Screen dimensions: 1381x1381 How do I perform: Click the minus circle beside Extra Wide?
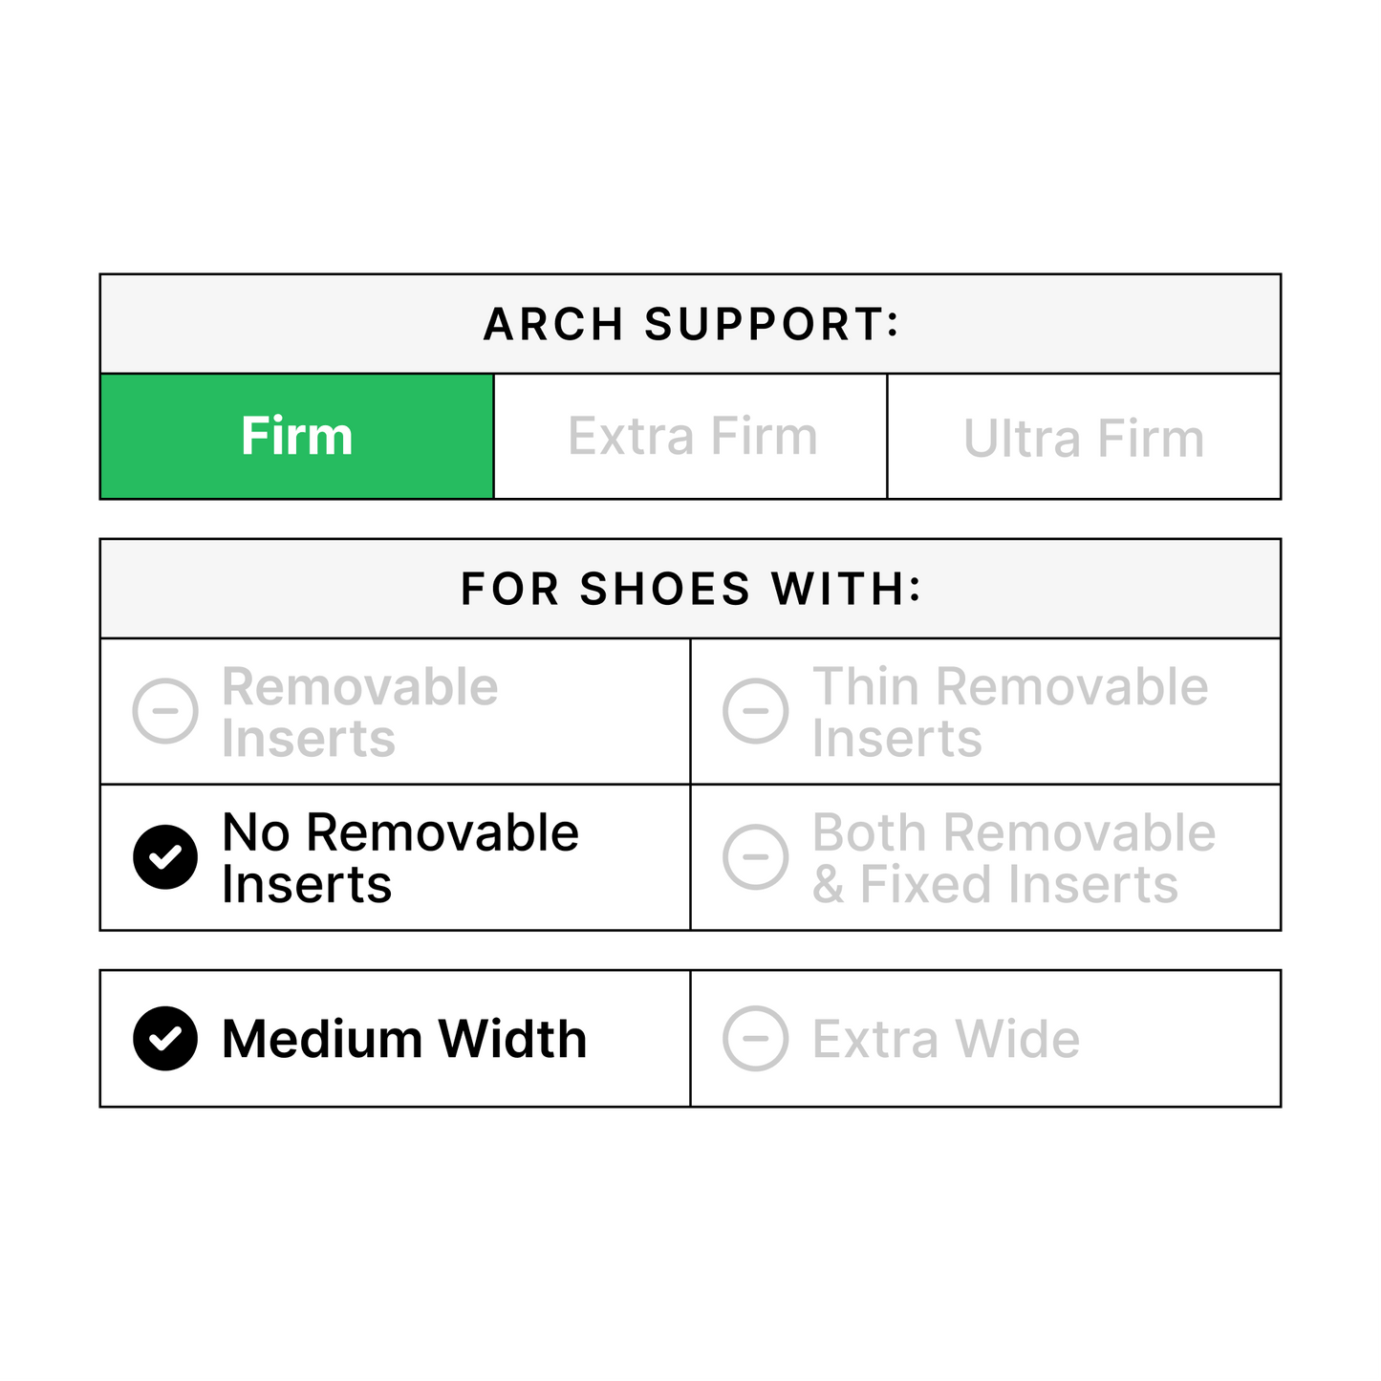pyautogui.click(x=756, y=1039)
